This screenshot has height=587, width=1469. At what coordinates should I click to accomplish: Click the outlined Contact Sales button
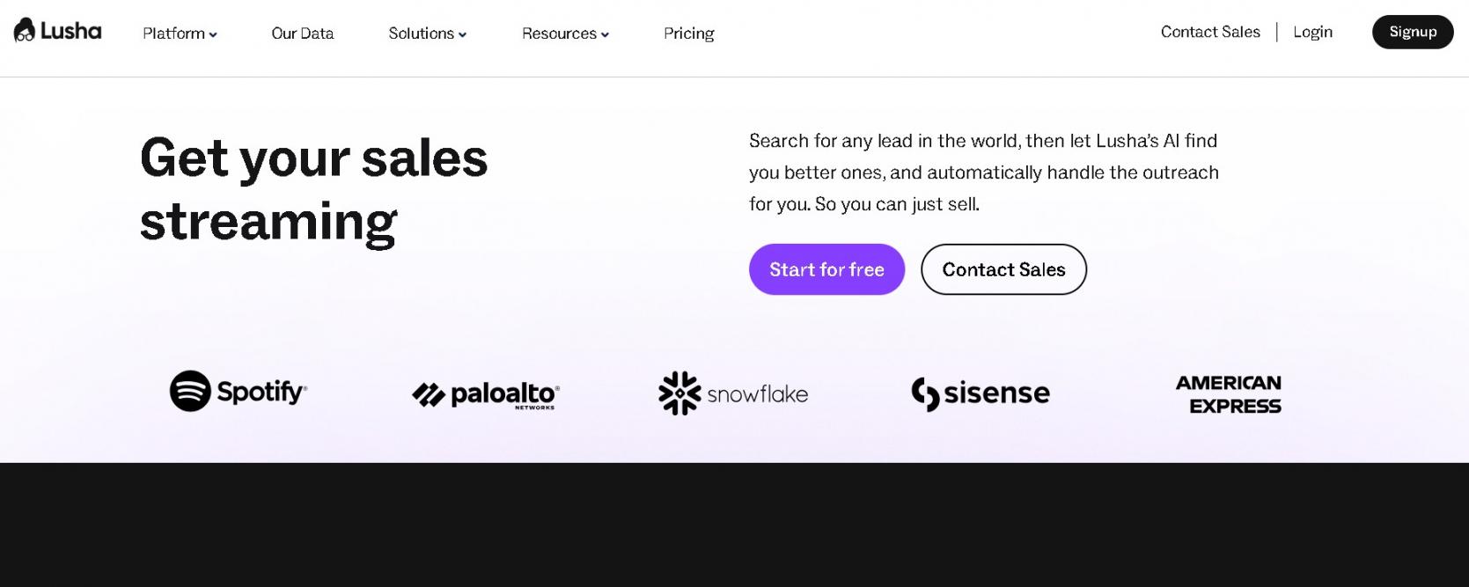pyautogui.click(x=1003, y=269)
